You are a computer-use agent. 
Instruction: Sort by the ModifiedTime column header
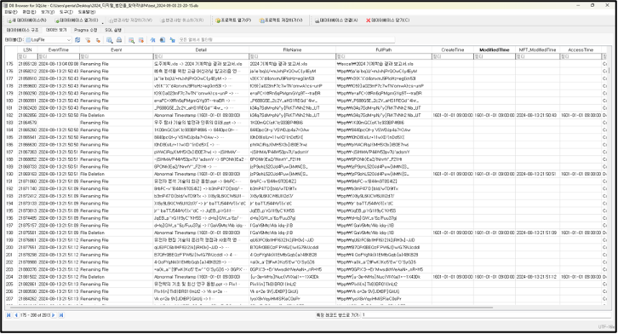[x=495, y=50]
